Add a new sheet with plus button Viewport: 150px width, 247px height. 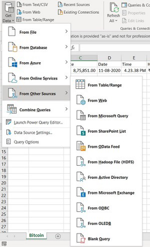click(58, 236)
